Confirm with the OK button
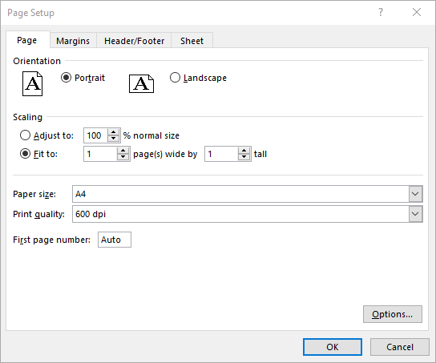The height and width of the screenshot is (363, 436). pyautogui.click(x=333, y=347)
